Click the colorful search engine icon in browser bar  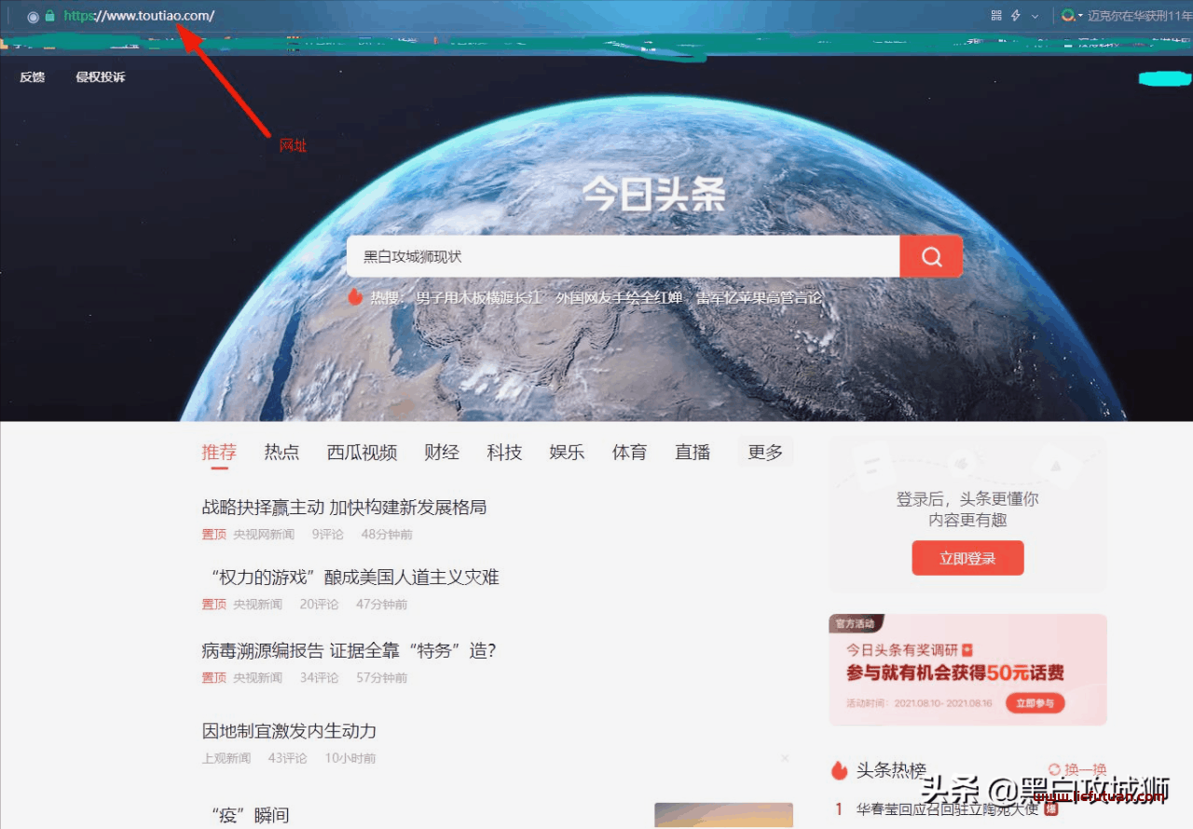coord(1068,16)
